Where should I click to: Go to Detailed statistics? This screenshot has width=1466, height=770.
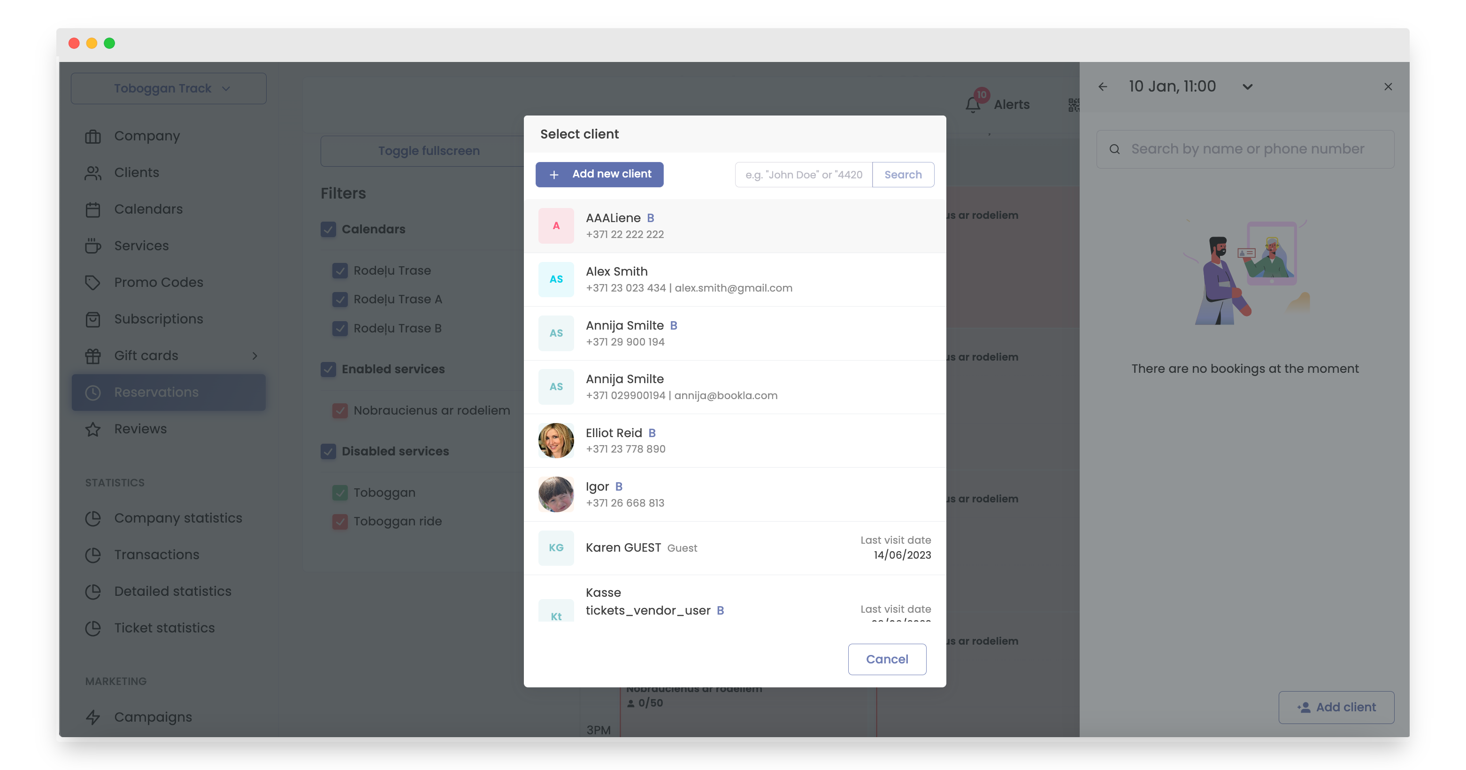[172, 591]
